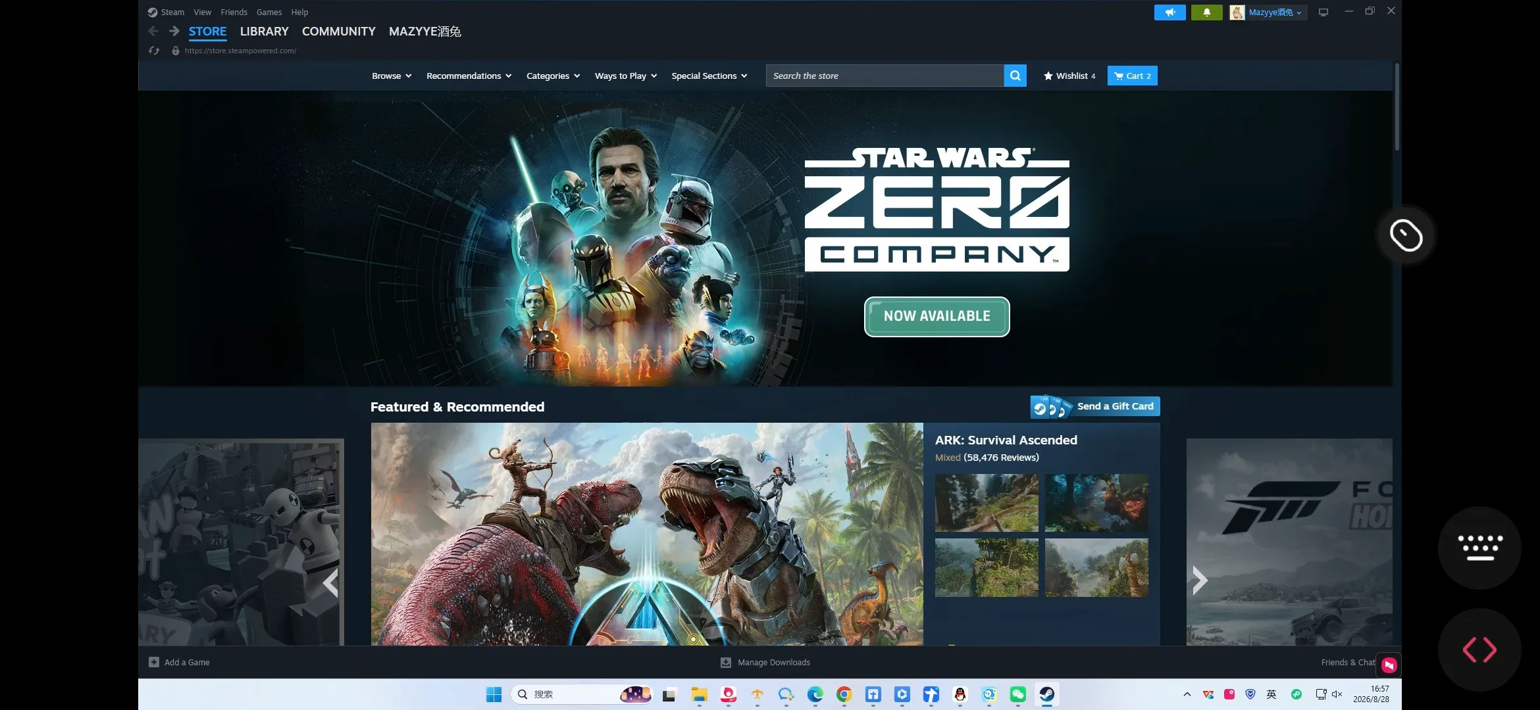Open the Windows Start menu
This screenshot has height=710, width=1540.
tap(494, 694)
